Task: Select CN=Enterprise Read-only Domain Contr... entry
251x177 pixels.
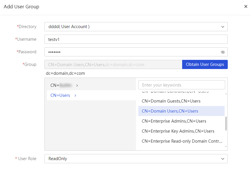Action: 181,141
